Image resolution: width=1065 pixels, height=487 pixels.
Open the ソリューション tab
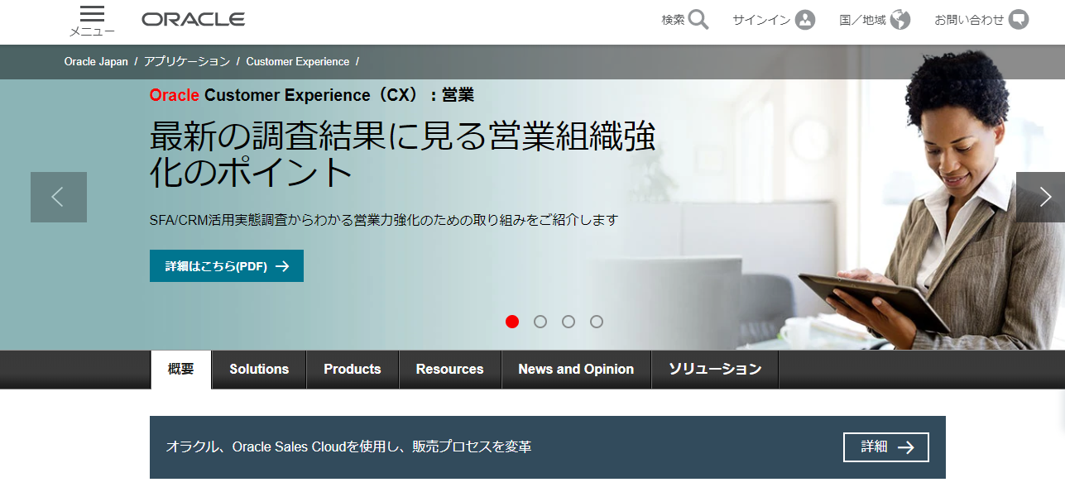coord(715,370)
